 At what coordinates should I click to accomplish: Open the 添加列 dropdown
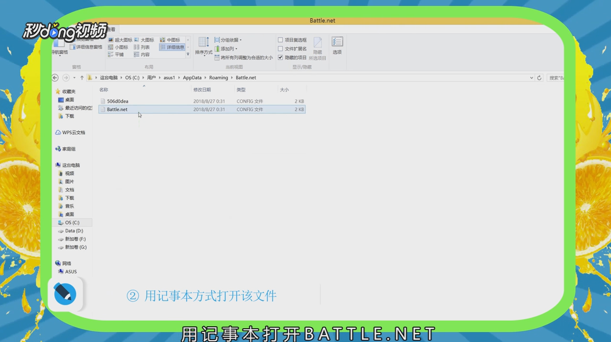[226, 49]
